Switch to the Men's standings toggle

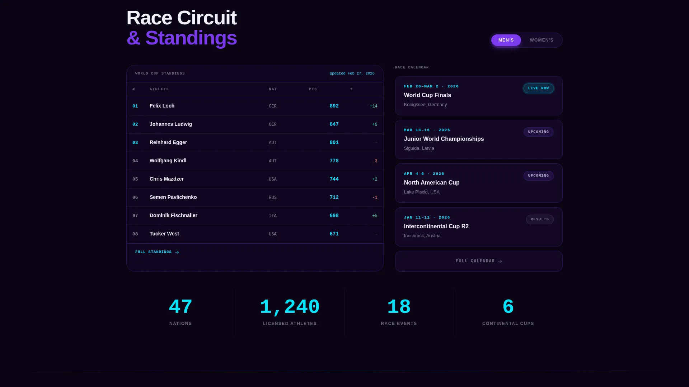click(x=506, y=40)
